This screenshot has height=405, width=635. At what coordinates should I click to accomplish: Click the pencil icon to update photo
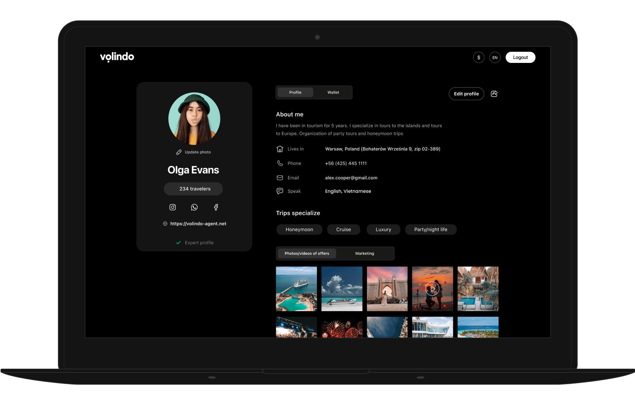[x=179, y=152]
